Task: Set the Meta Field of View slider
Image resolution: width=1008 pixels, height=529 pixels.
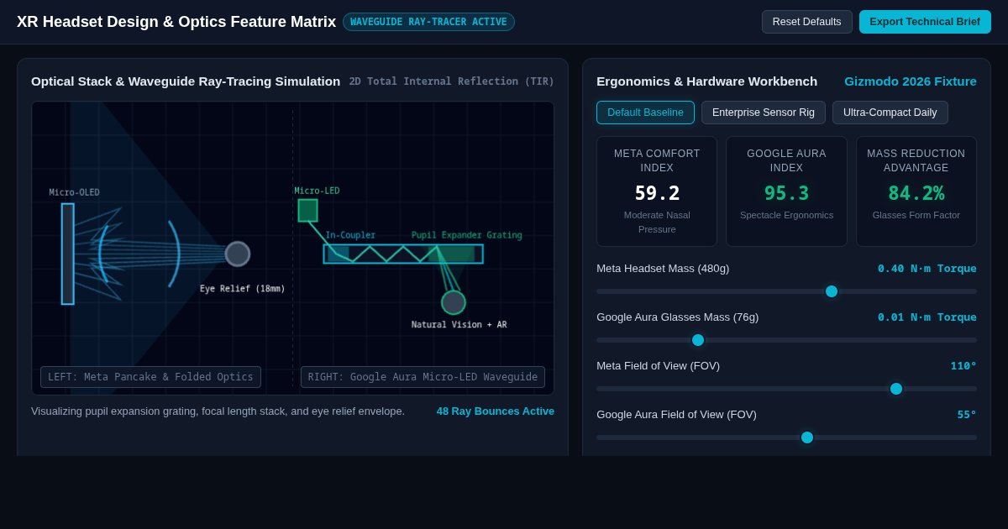Action: (786, 389)
